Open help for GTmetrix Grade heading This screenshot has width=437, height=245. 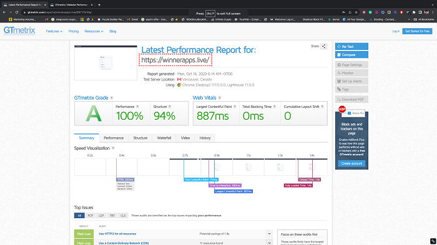click(112, 98)
